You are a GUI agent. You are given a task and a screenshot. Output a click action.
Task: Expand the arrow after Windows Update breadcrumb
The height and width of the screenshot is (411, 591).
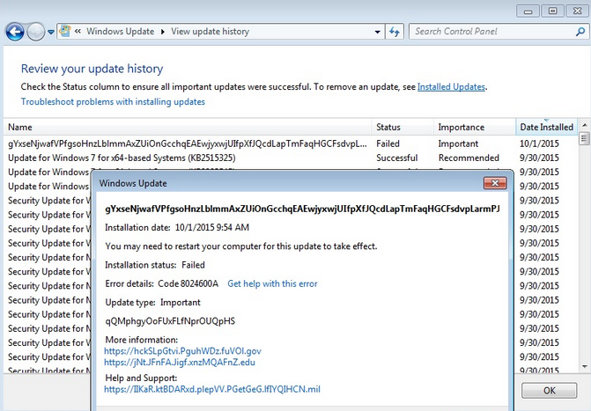pyautogui.click(x=163, y=32)
